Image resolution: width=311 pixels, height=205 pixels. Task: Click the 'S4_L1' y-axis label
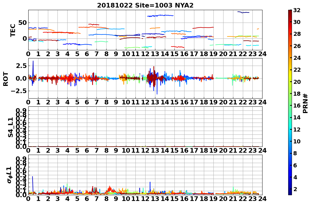pos(10,127)
